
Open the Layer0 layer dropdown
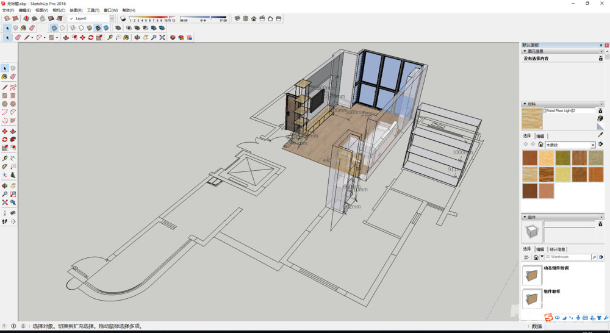[x=112, y=19]
